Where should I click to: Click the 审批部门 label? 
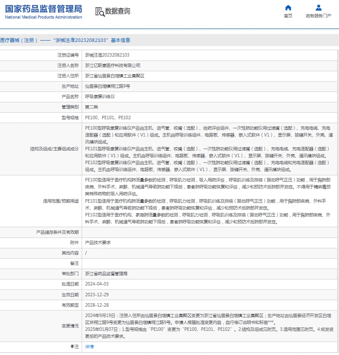[70, 274]
